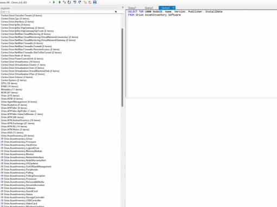Run the query with the green play button
The image size is (277, 207).
[54, 2]
